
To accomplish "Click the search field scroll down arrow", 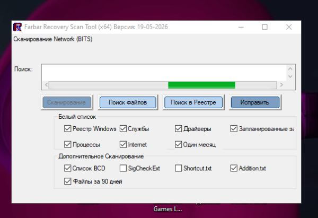I will (x=290, y=76).
